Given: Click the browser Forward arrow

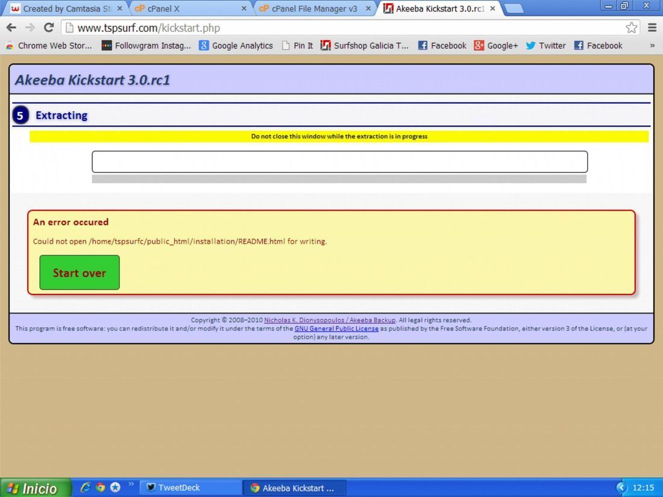Looking at the screenshot, I should tap(30, 28).
